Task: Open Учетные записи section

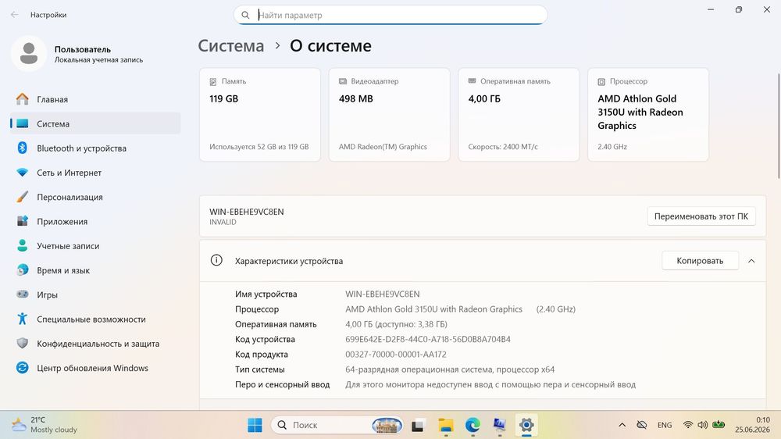Action: coord(95,245)
